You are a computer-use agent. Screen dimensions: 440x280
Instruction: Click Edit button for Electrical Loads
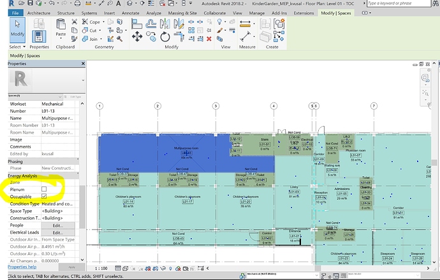(x=58, y=232)
